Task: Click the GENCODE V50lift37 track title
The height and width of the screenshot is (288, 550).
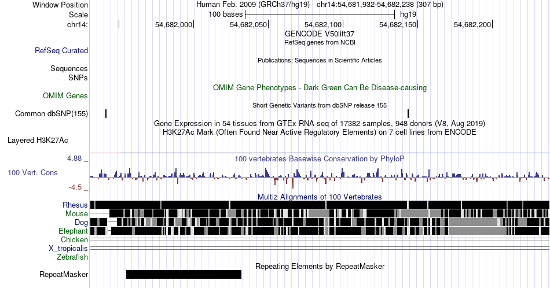Action: (x=320, y=34)
